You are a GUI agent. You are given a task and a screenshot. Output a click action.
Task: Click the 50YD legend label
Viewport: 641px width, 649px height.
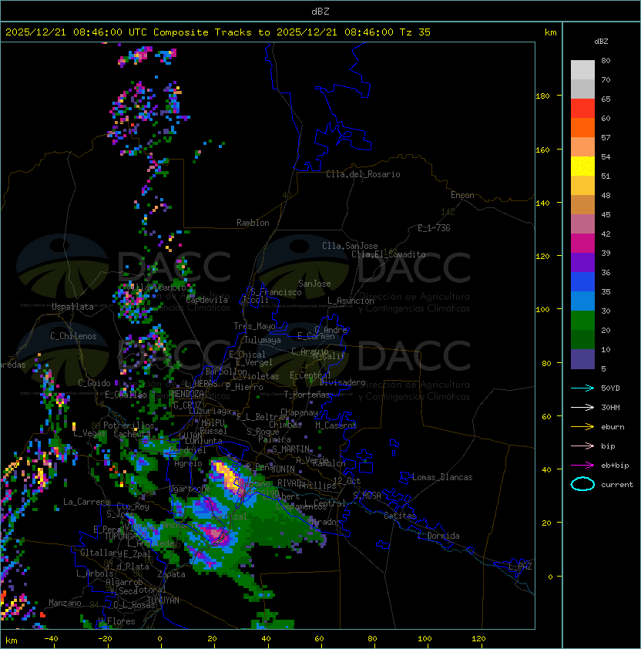click(x=610, y=388)
